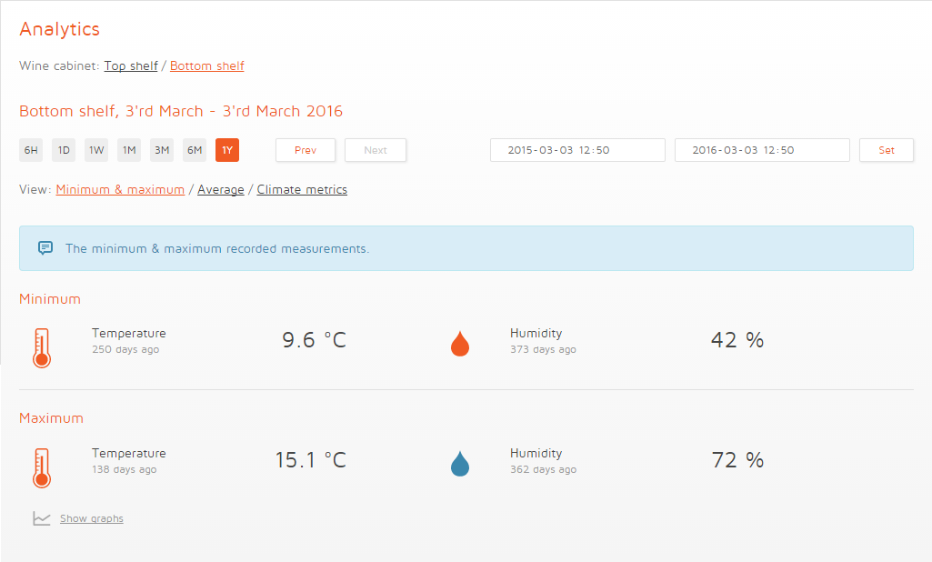The image size is (932, 562).
Task: Go to the previous period with Prev
Action: click(x=306, y=150)
